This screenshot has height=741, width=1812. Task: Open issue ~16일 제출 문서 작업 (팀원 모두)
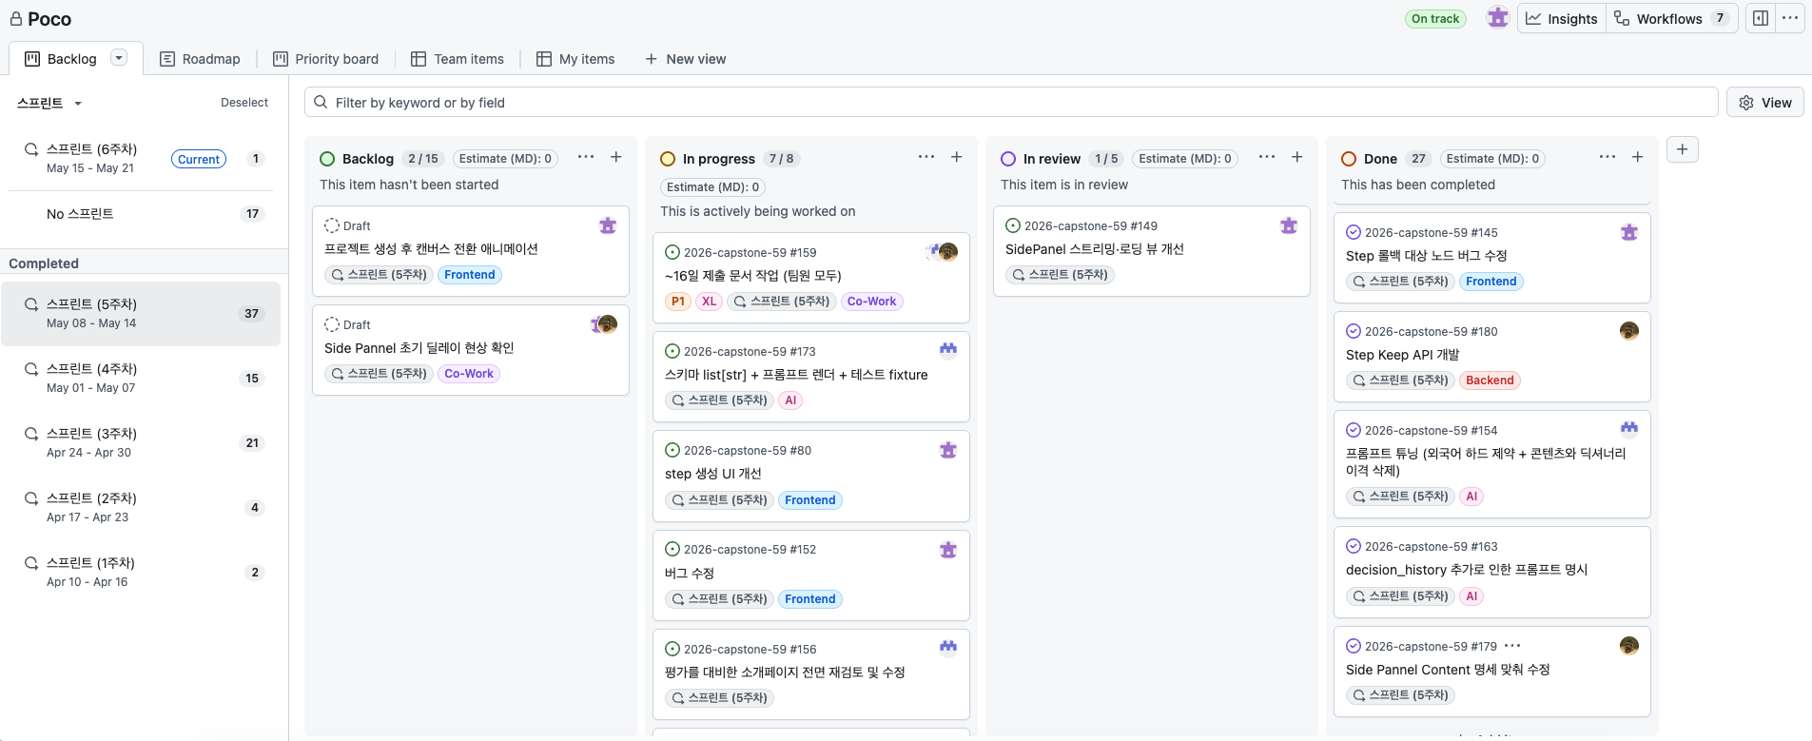[x=752, y=276]
